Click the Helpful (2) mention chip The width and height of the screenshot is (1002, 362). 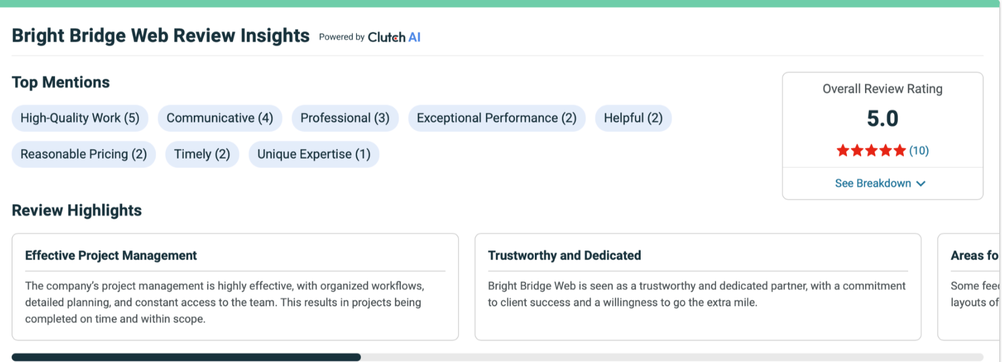[x=633, y=118]
